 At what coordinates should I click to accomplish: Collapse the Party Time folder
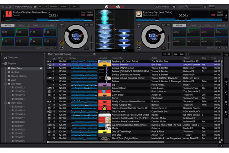tap(5, 103)
